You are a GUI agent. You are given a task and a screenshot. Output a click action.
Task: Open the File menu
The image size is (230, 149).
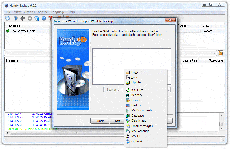click(x=8, y=12)
